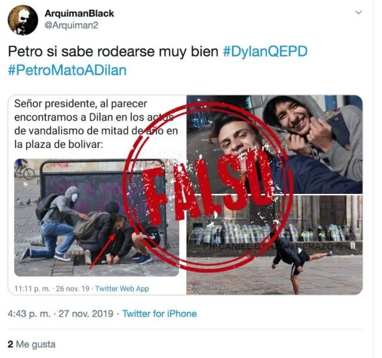Open the ArquimanBlack profile avatar
382x358 pixels.
23,20
